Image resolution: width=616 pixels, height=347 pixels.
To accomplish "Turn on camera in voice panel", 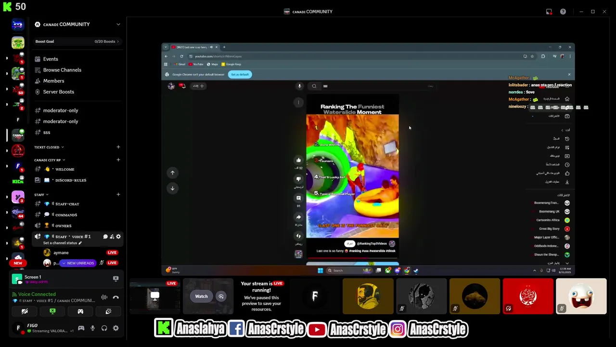I will 25,311.
